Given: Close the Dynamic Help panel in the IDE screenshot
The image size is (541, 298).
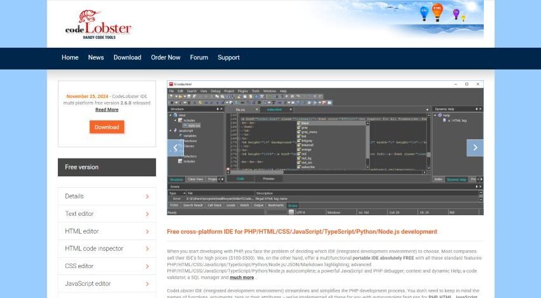Looking at the screenshot, I should point(481,109).
